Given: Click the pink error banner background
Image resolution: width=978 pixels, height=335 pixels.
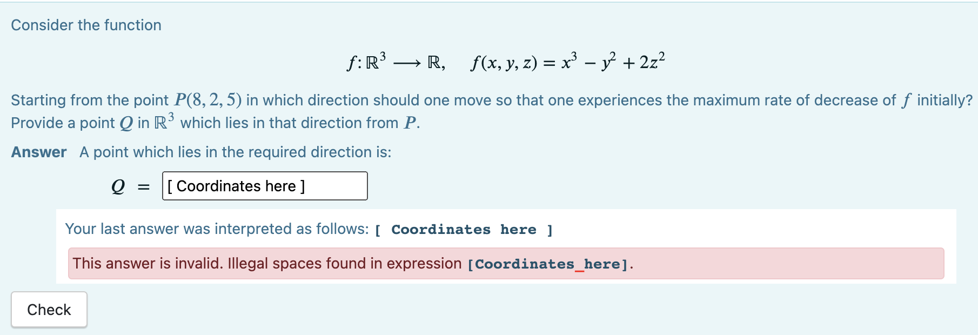Looking at the screenshot, I should (x=756, y=264).
